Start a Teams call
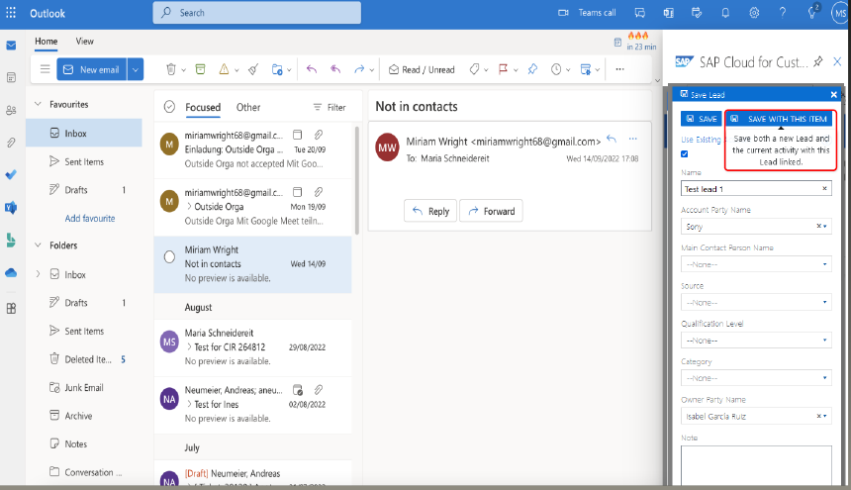 click(x=587, y=13)
